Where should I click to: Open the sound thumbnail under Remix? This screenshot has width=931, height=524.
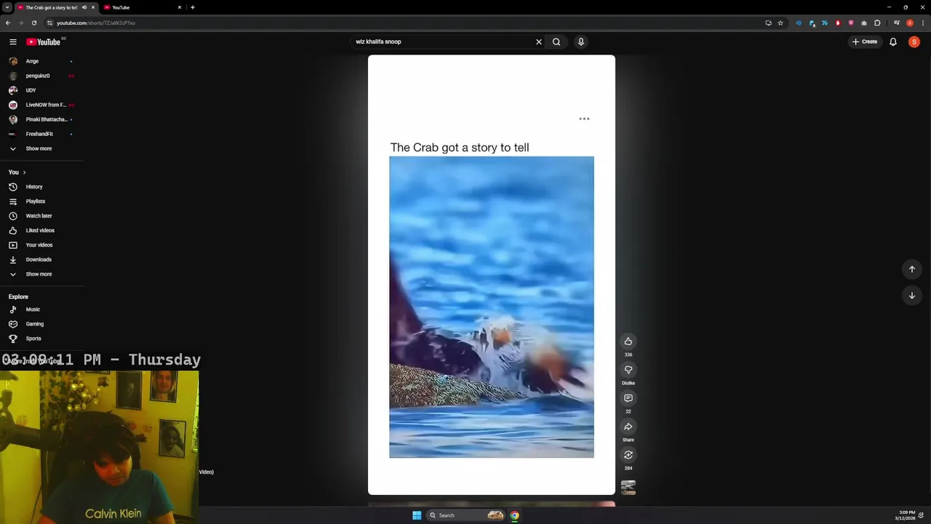click(x=628, y=488)
